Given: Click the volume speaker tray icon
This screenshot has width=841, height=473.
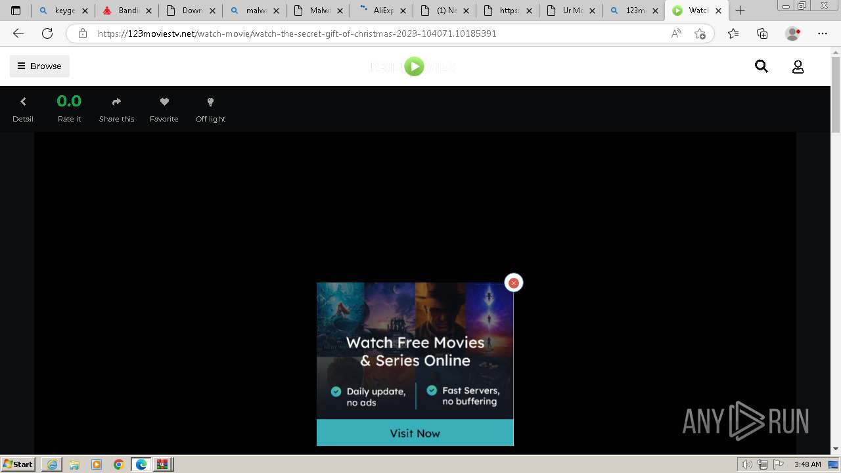Looking at the screenshot, I should (x=747, y=464).
